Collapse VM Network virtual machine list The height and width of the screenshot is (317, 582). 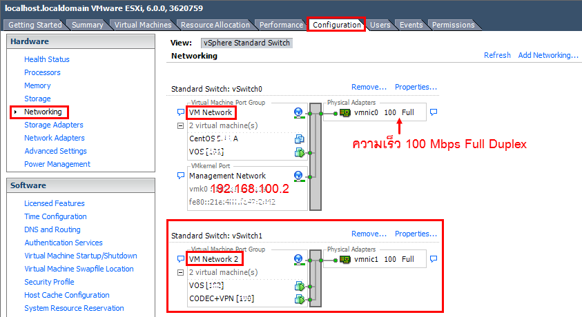(180, 126)
